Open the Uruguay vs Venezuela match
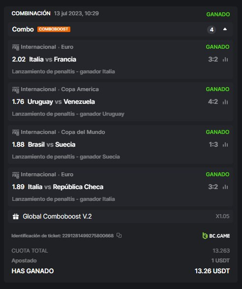 click(61, 102)
